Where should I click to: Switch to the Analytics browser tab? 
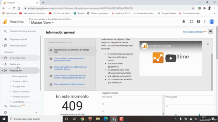coord(20,3)
